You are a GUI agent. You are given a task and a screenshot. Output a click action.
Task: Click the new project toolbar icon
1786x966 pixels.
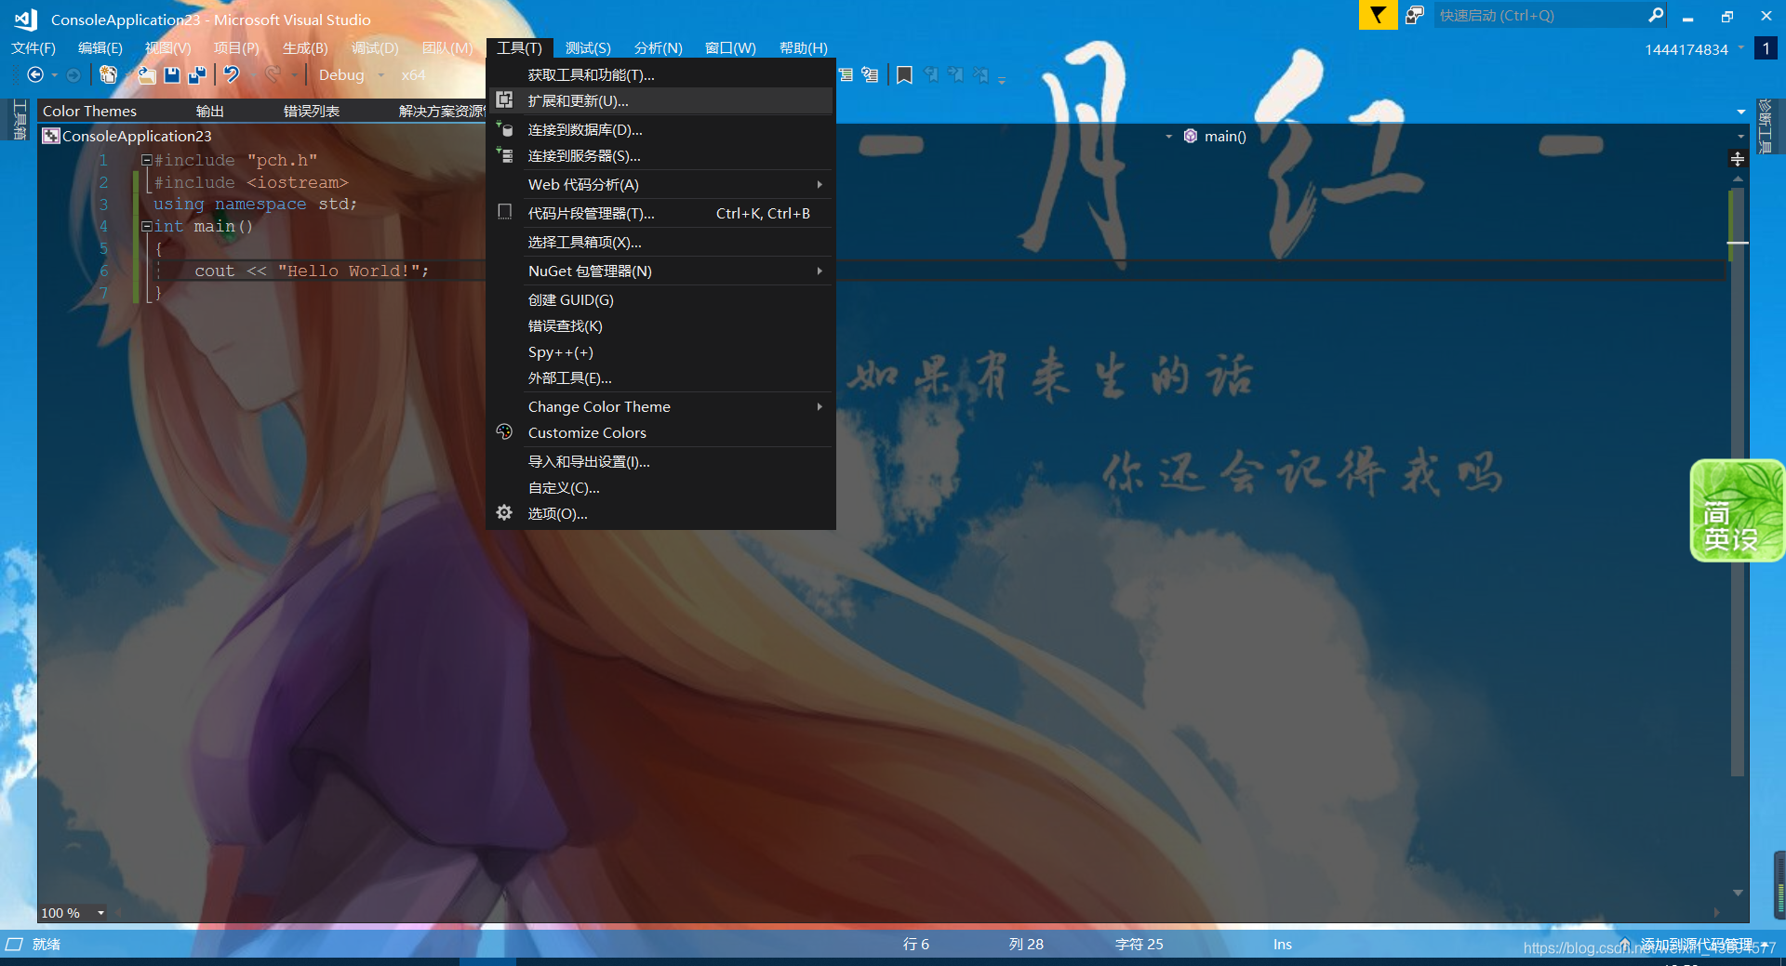(108, 74)
